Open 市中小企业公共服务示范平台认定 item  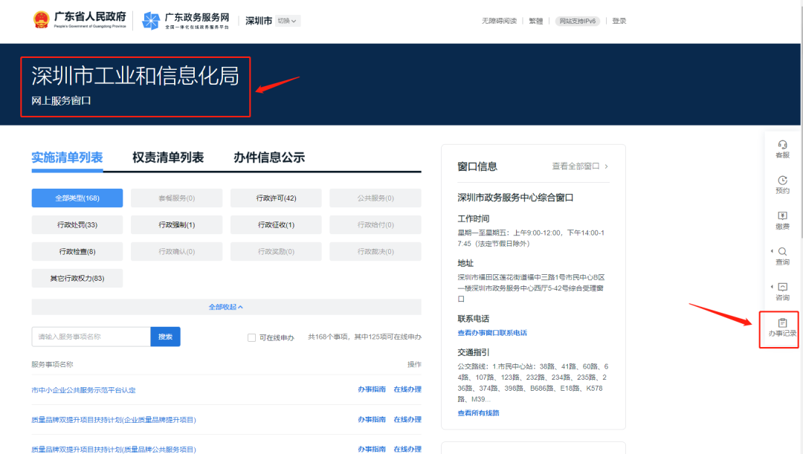(83, 390)
